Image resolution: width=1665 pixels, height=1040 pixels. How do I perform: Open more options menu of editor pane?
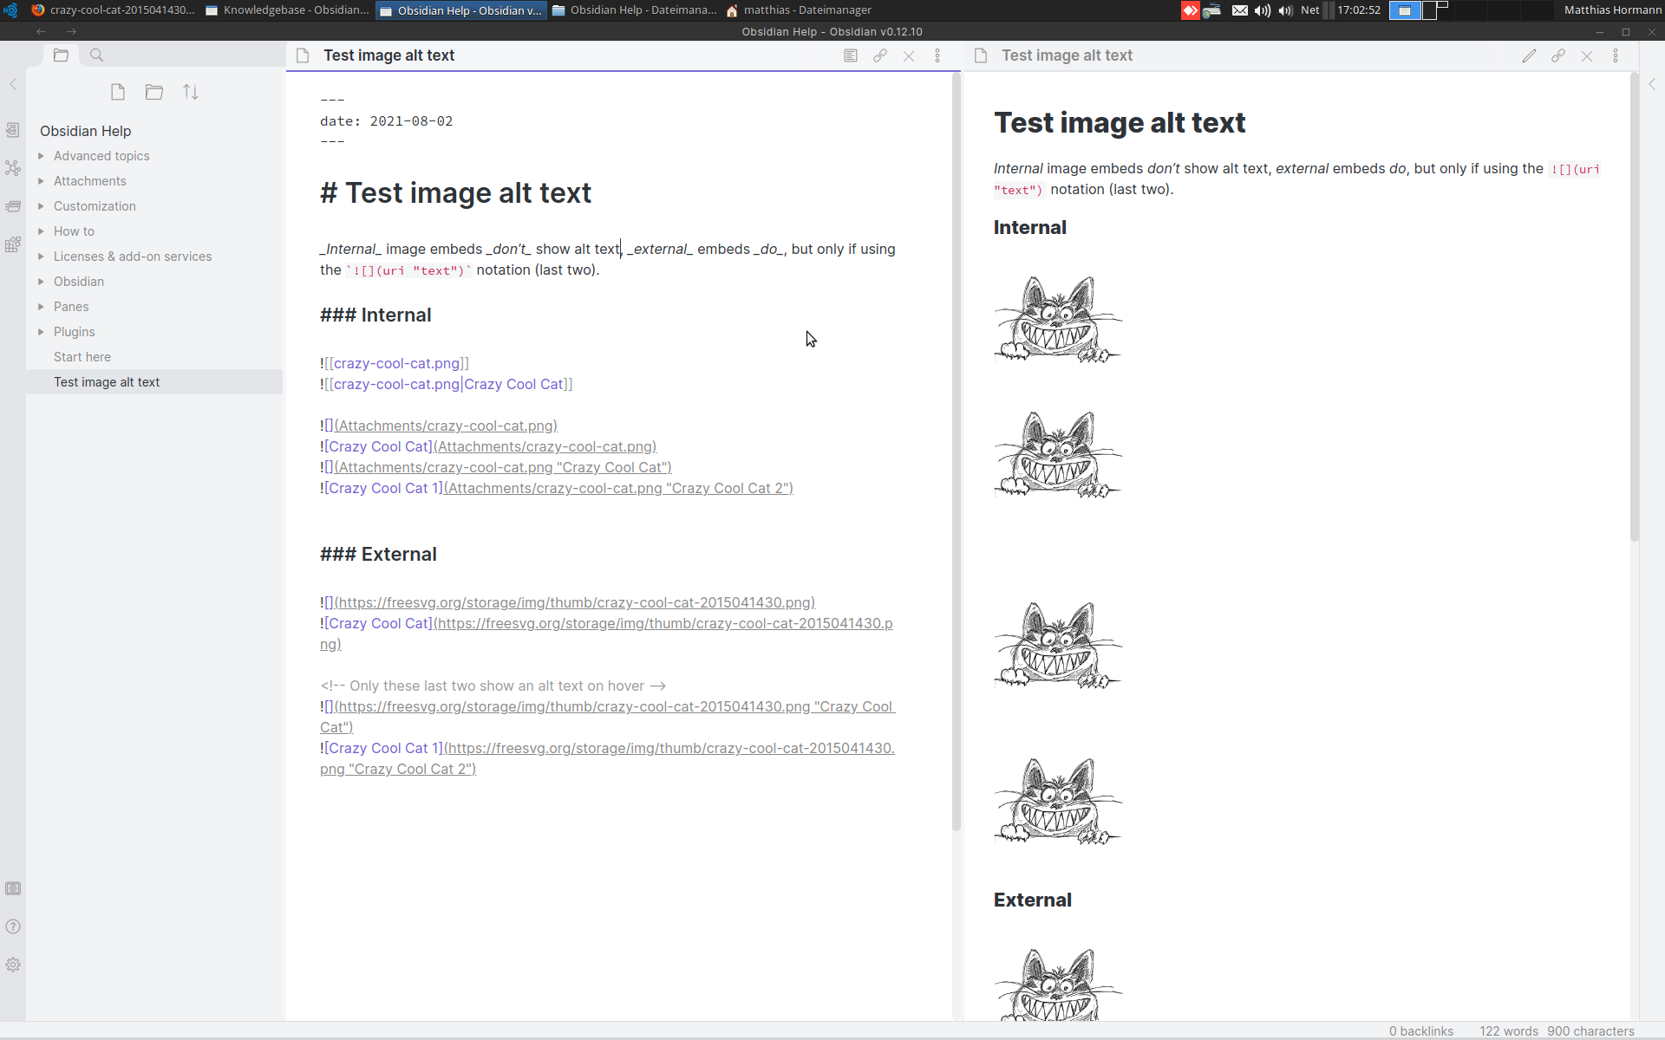[x=937, y=55]
